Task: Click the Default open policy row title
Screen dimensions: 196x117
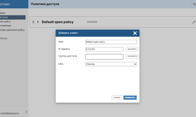Action: tap(58, 22)
